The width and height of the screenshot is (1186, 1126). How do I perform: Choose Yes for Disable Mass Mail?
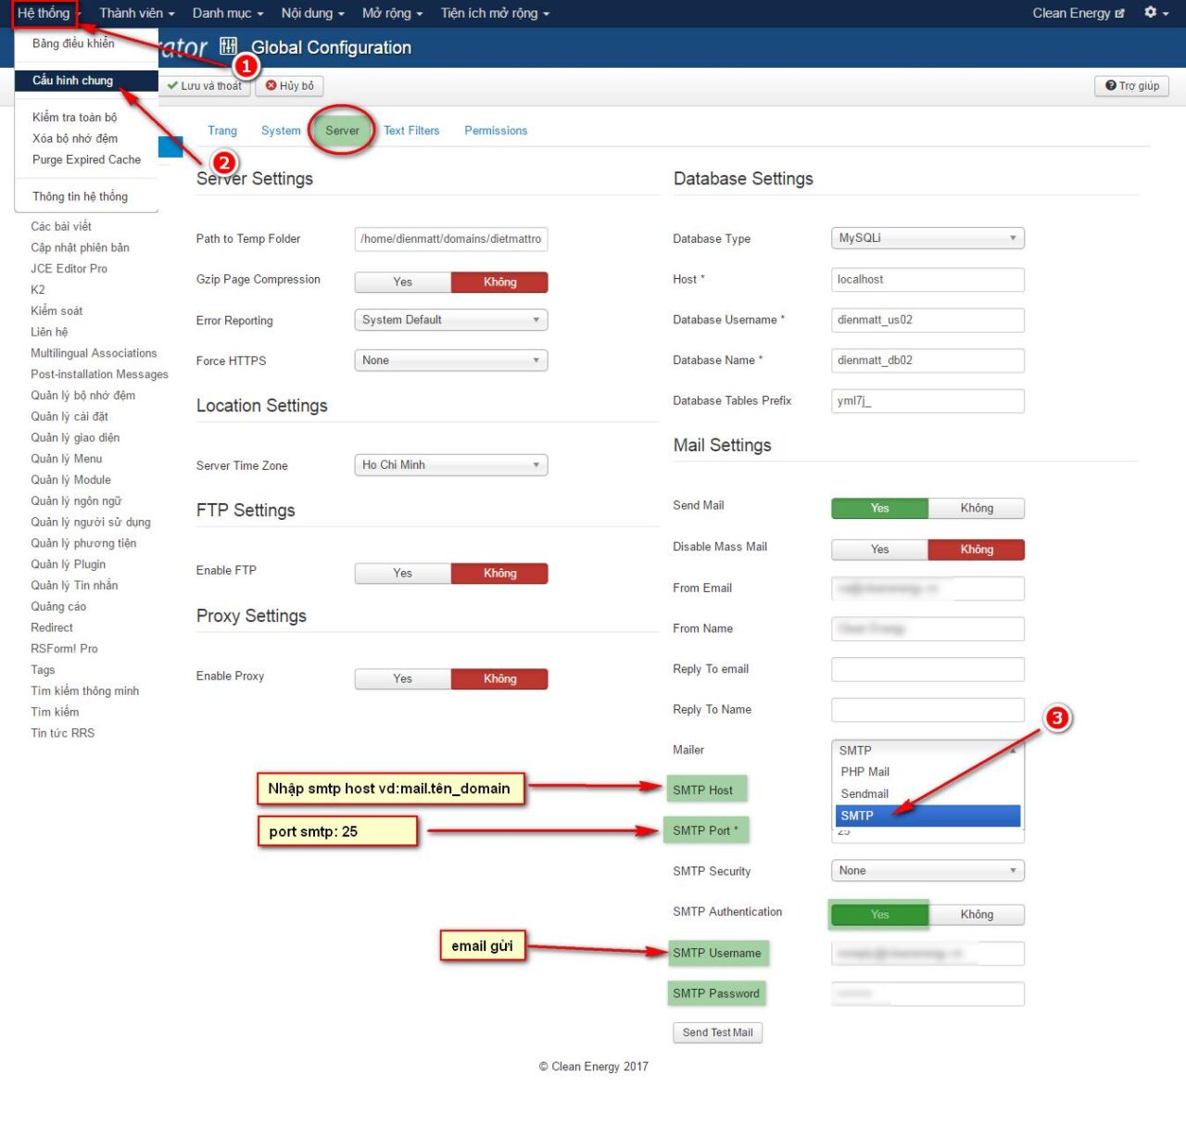[x=880, y=550]
